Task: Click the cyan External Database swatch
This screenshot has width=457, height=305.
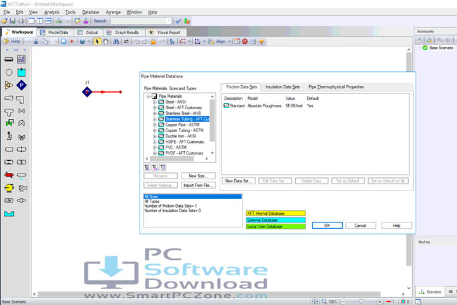Action: click(275, 220)
